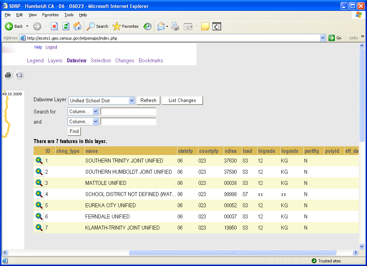367x266 pixels.
Task: Click zoom icon for Southern Trinity Joint Unified
Action: (39, 161)
